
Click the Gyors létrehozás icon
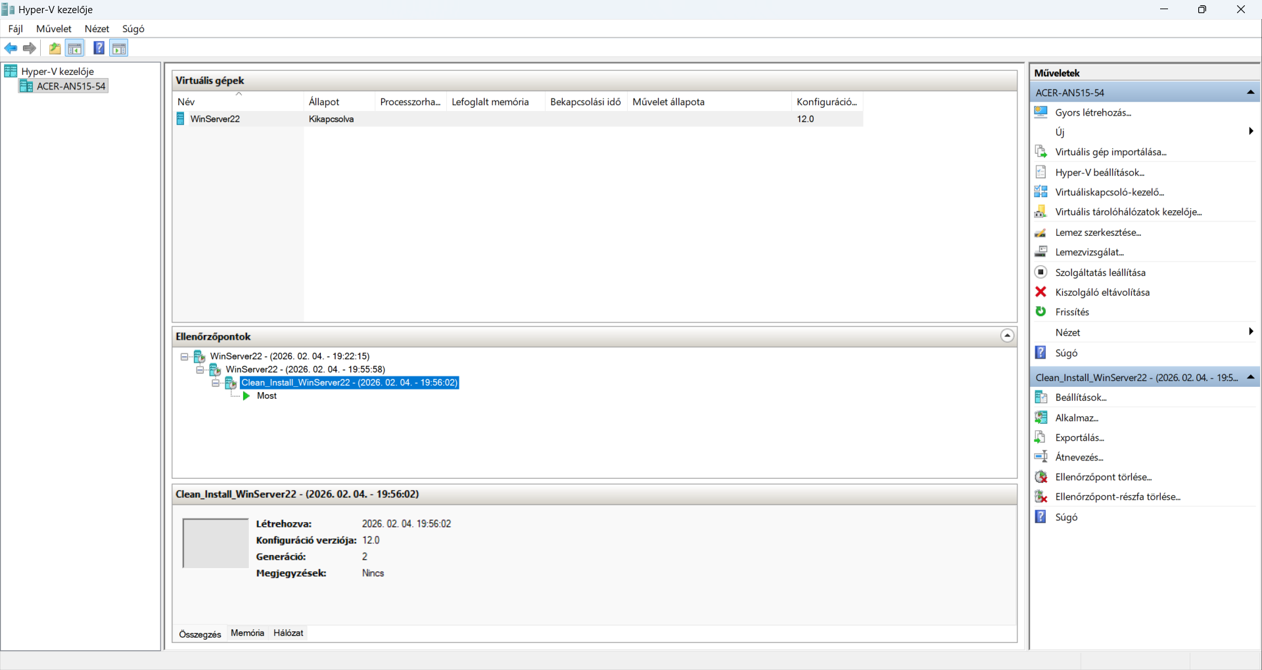1041,112
